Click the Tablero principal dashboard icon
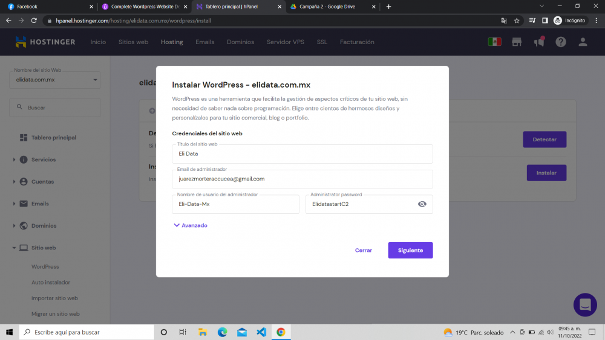Image resolution: width=605 pixels, height=340 pixels. (24, 138)
